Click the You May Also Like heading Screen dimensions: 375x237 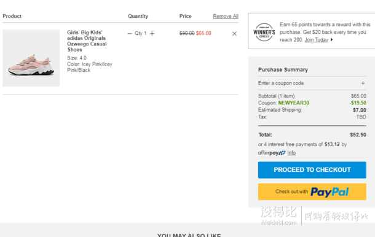tap(189, 235)
